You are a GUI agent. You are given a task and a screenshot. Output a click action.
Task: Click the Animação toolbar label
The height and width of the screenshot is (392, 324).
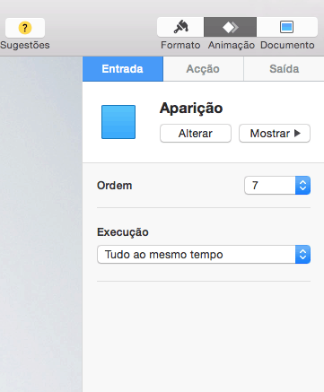coord(232,45)
